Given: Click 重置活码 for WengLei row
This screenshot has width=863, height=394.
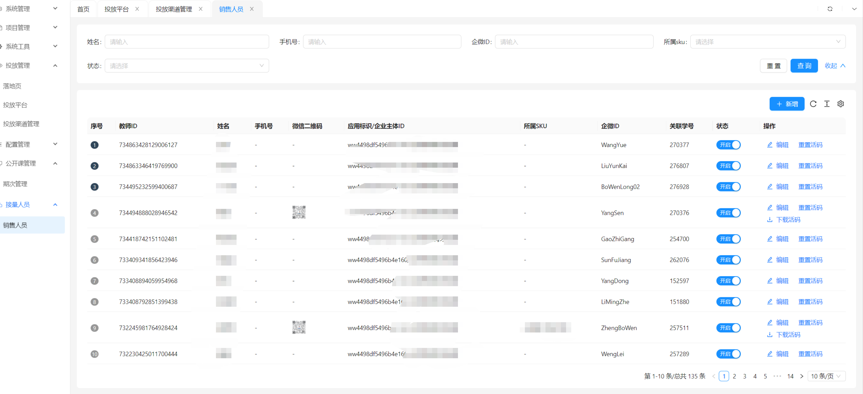Looking at the screenshot, I should click(810, 354).
